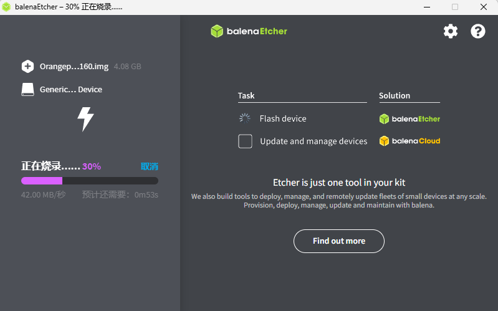Image resolution: width=498 pixels, height=311 pixels.
Task: Close the balenaEtcher window
Action: (x=484, y=7)
